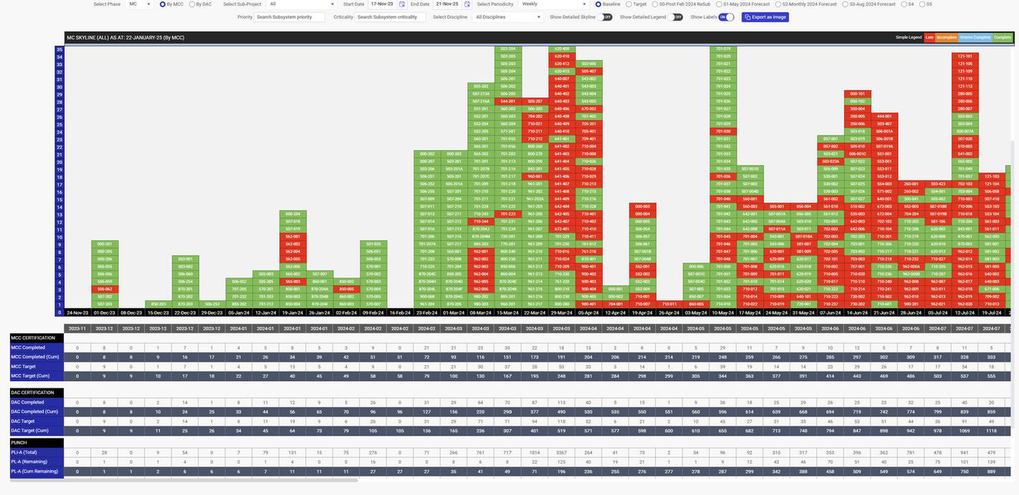The height and width of the screenshot is (495, 1019).
Task: Click the 01-Dec-23 week label on axis
Action: (x=104, y=313)
